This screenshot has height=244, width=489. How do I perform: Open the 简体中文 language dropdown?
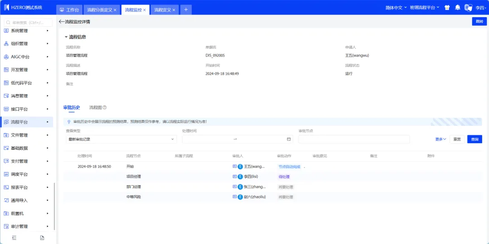pos(396,8)
